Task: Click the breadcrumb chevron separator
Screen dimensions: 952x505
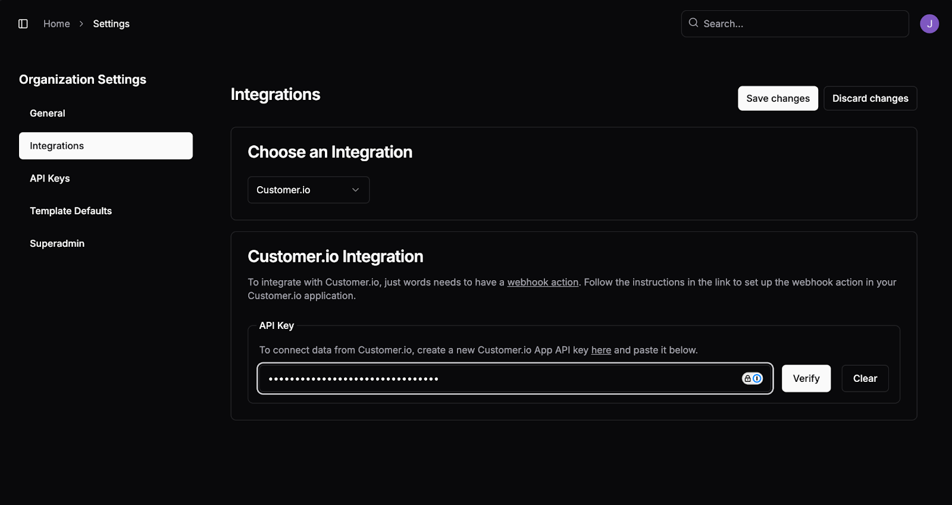Action: coord(82,24)
